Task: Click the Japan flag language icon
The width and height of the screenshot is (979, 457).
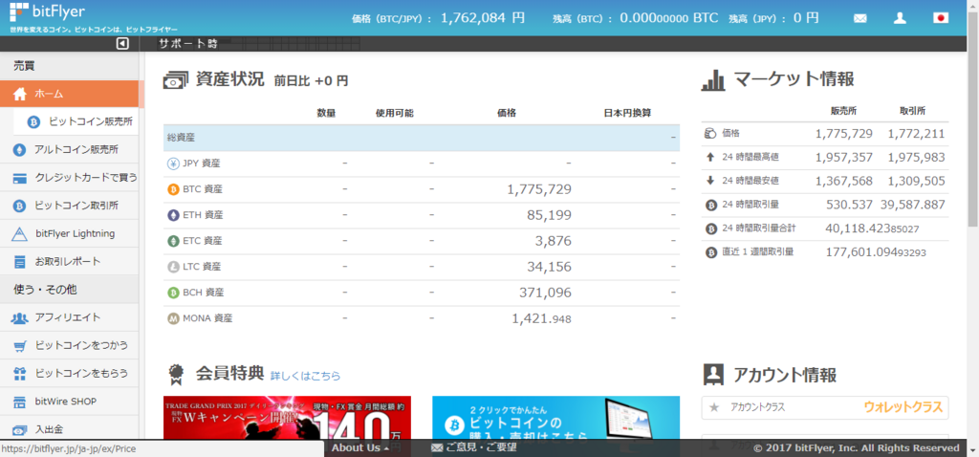Action: [941, 18]
